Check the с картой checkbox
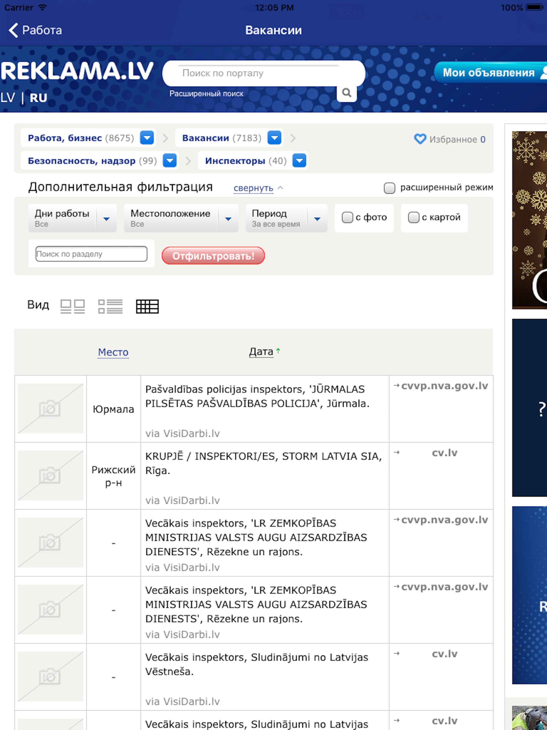Image resolution: width=547 pixels, height=730 pixels. [413, 217]
